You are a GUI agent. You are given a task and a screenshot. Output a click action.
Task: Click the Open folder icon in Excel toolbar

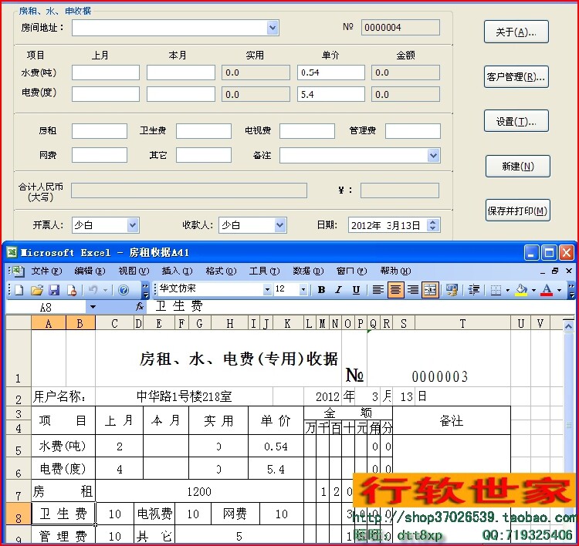pyautogui.click(x=36, y=290)
